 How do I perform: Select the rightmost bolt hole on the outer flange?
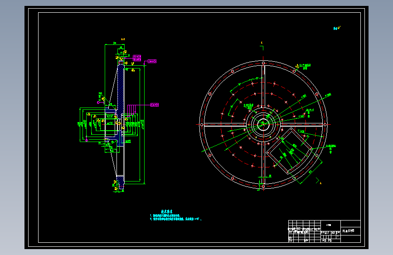[325, 125]
